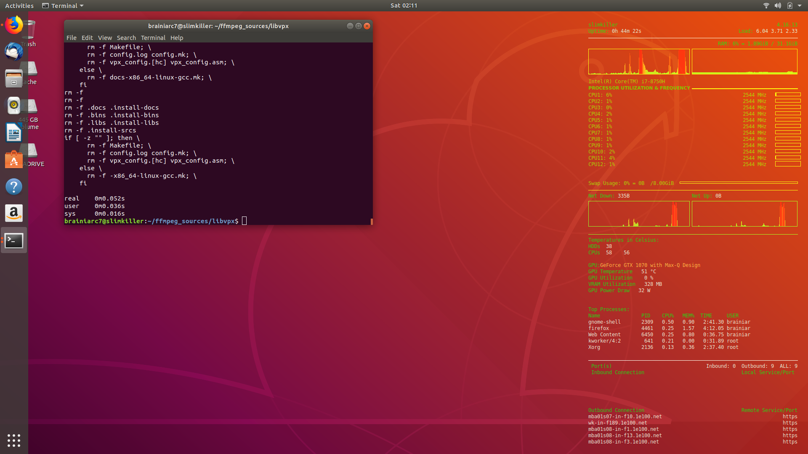Show Applications grid button
This screenshot has height=454, width=808.
14,440
